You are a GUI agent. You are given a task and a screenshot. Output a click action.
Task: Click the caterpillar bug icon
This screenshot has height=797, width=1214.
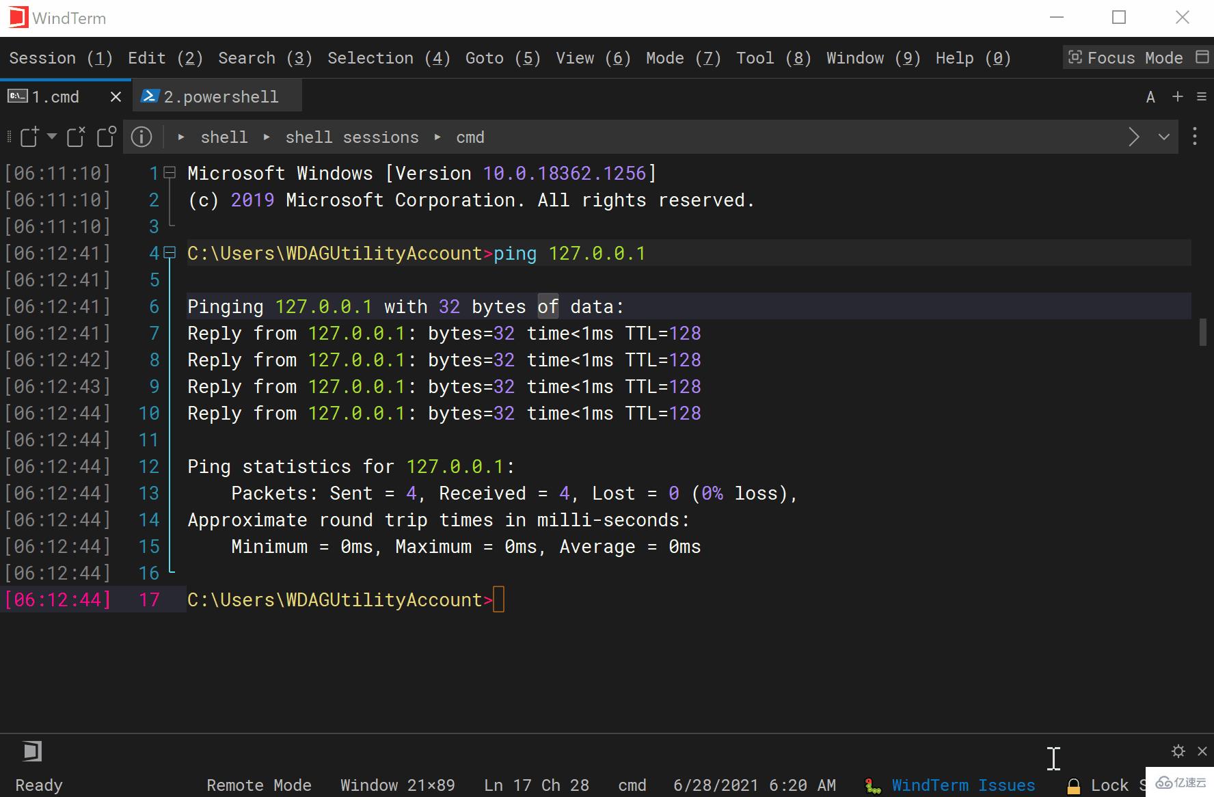pos(873,786)
